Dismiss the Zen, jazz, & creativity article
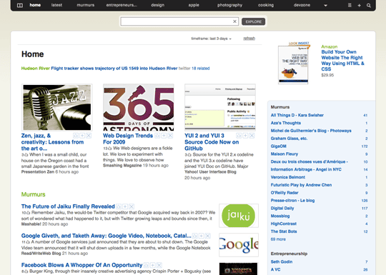Image resolution: width=386 pixels, height=275 pixels. point(89,136)
